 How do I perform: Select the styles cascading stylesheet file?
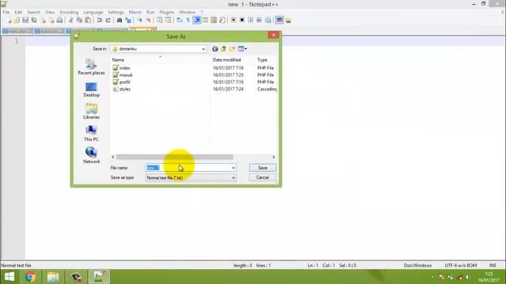(x=122, y=89)
